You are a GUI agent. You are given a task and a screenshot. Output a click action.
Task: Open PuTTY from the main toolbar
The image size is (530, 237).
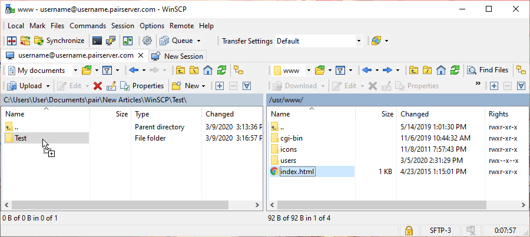click(x=110, y=41)
